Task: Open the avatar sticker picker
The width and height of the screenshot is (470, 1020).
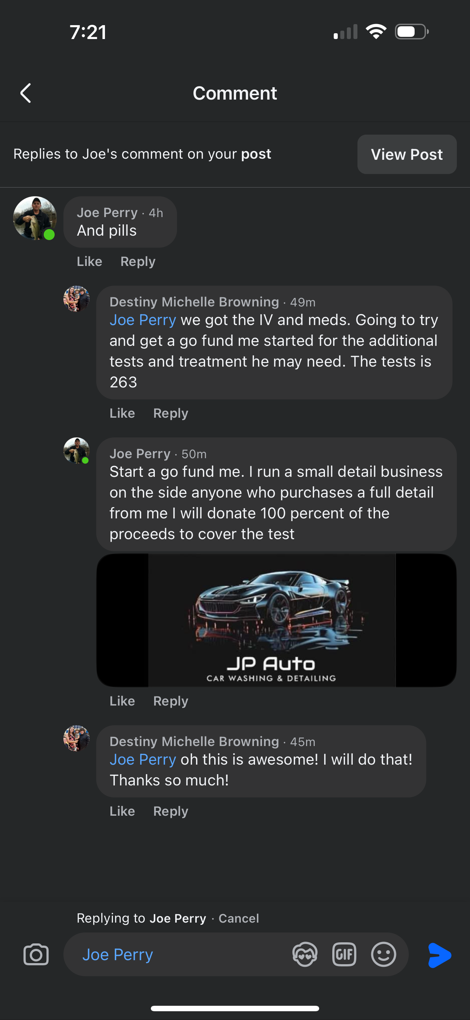Action: (x=305, y=954)
